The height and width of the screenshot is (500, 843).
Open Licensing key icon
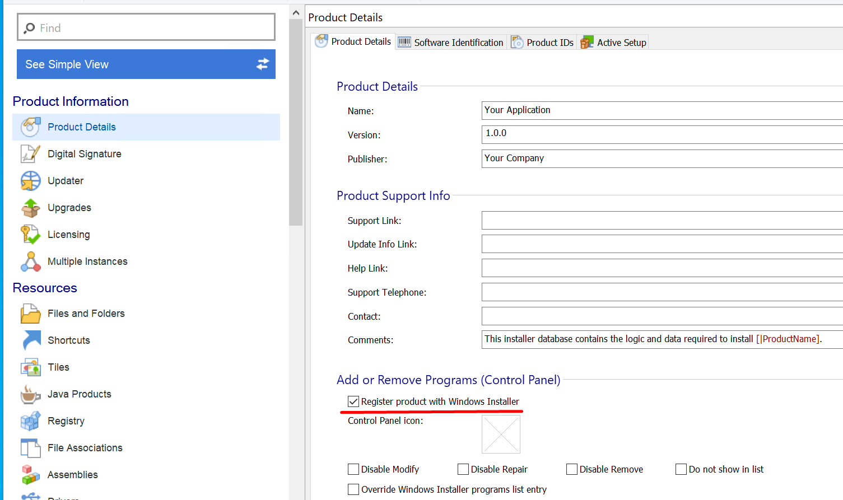(x=30, y=235)
